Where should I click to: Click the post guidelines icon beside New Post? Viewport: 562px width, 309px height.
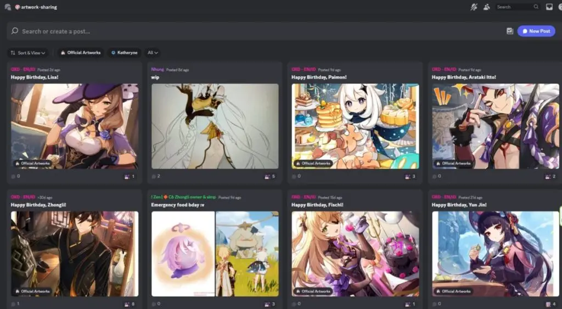coord(509,31)
